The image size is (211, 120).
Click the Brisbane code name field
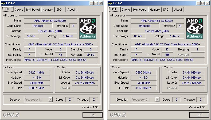[145, 26]
